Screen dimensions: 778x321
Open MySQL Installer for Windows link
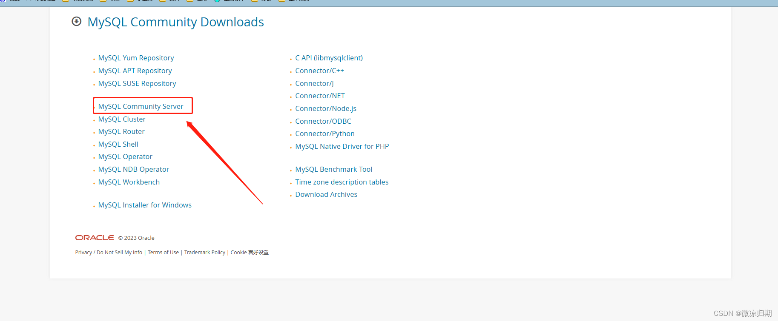(x=145, y=205)
